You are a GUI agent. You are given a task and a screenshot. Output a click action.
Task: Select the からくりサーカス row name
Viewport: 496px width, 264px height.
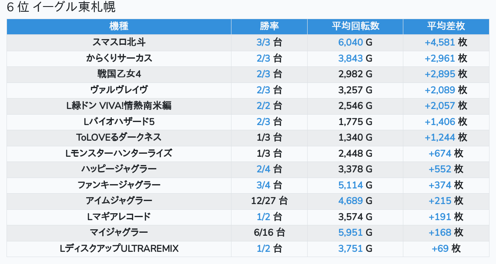coord(119,58)
